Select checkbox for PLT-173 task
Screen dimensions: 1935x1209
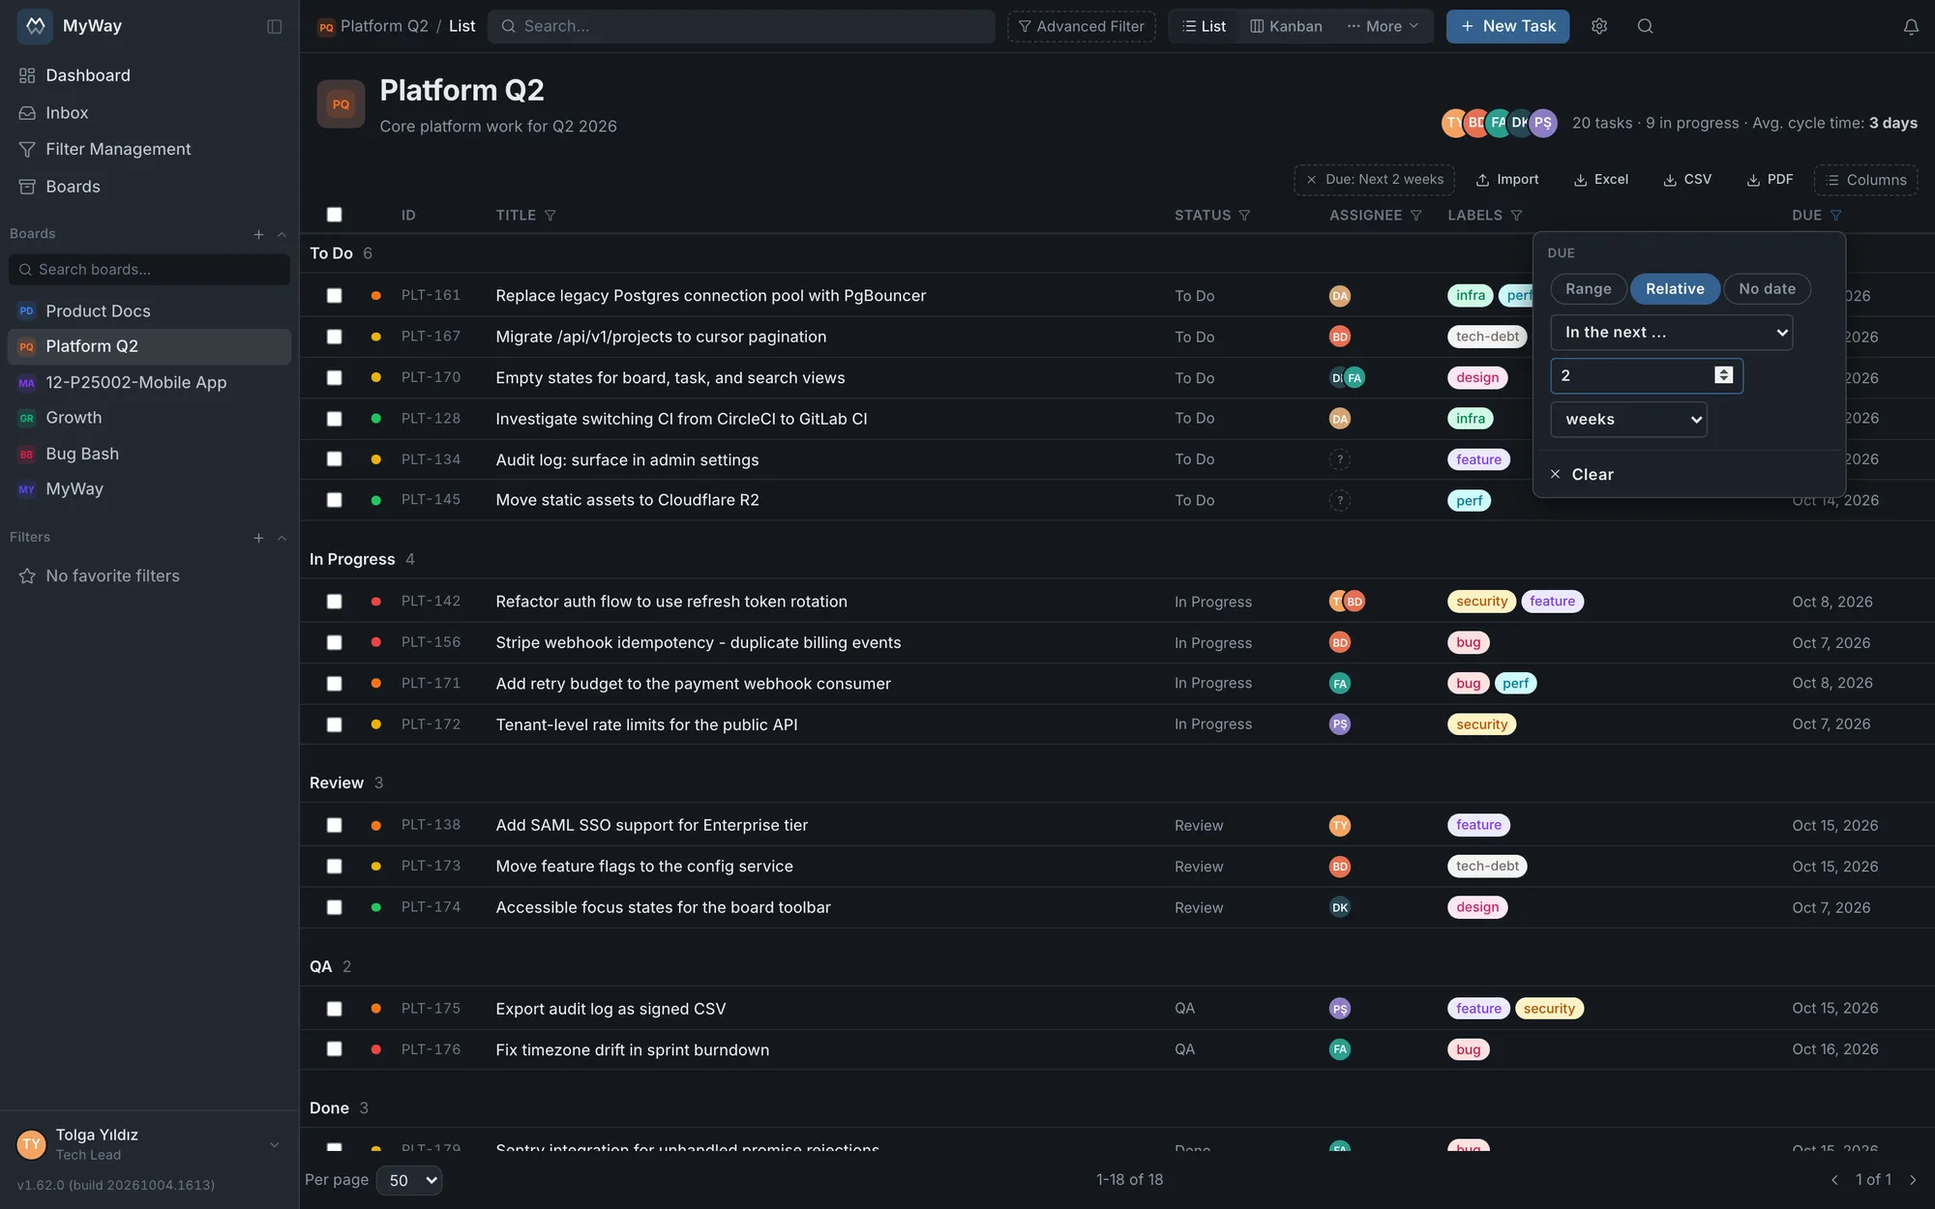(335, 867)
